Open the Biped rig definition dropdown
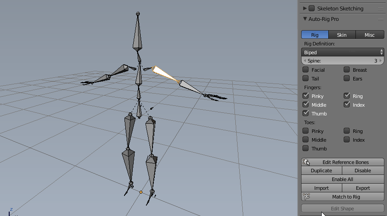The height and width of the screenshot is (216, 387). [x=343, y=52]
